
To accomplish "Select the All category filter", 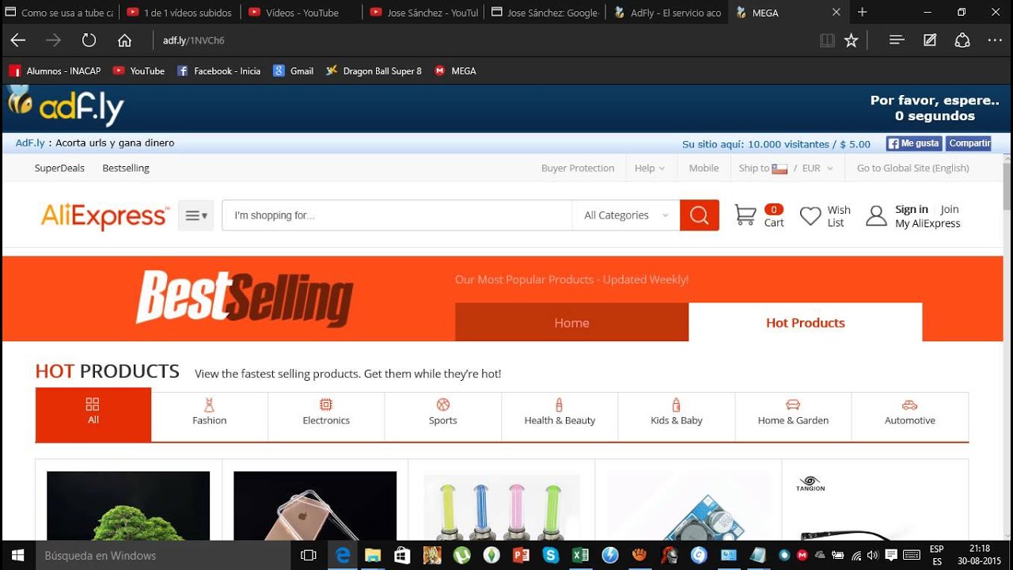I will (93, 414).
